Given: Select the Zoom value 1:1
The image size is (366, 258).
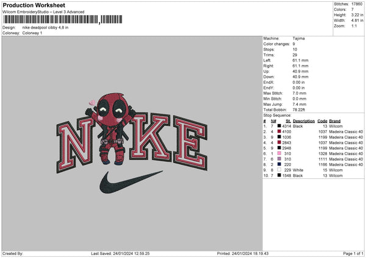Looking at the screenshot, I should 354,26.
